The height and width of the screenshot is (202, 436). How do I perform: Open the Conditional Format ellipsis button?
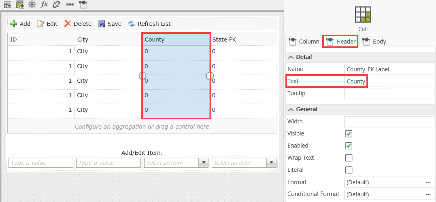click(x=428, y=194)
